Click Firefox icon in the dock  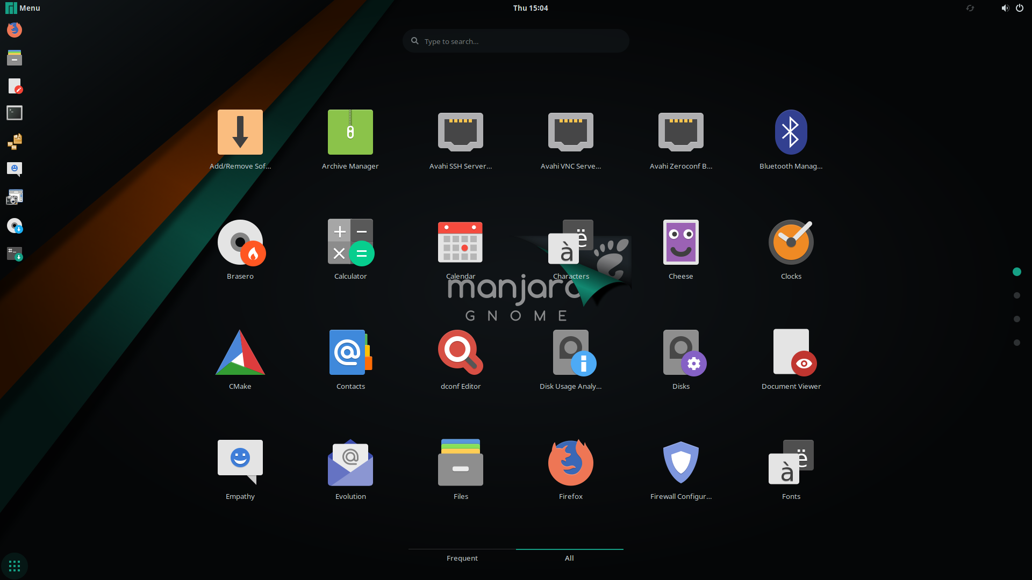coord(15,30)
